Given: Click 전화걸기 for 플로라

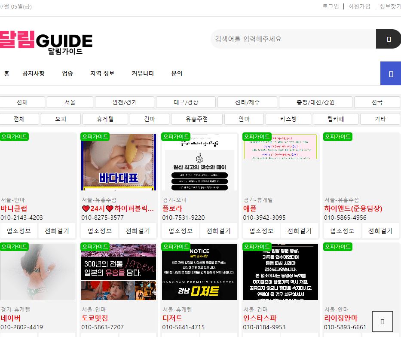Looking at the screenshot, I should click(x=218, y=231).
